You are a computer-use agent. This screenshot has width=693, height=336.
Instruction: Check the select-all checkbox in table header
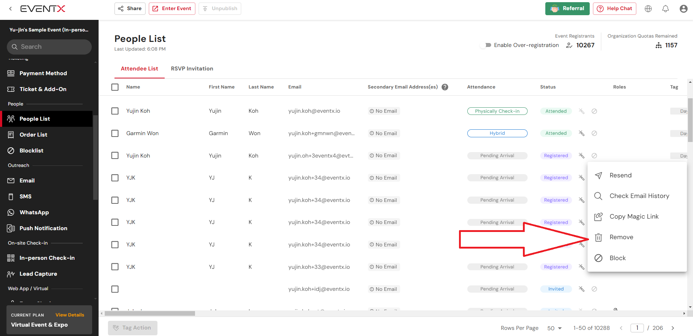click(115, 87)
